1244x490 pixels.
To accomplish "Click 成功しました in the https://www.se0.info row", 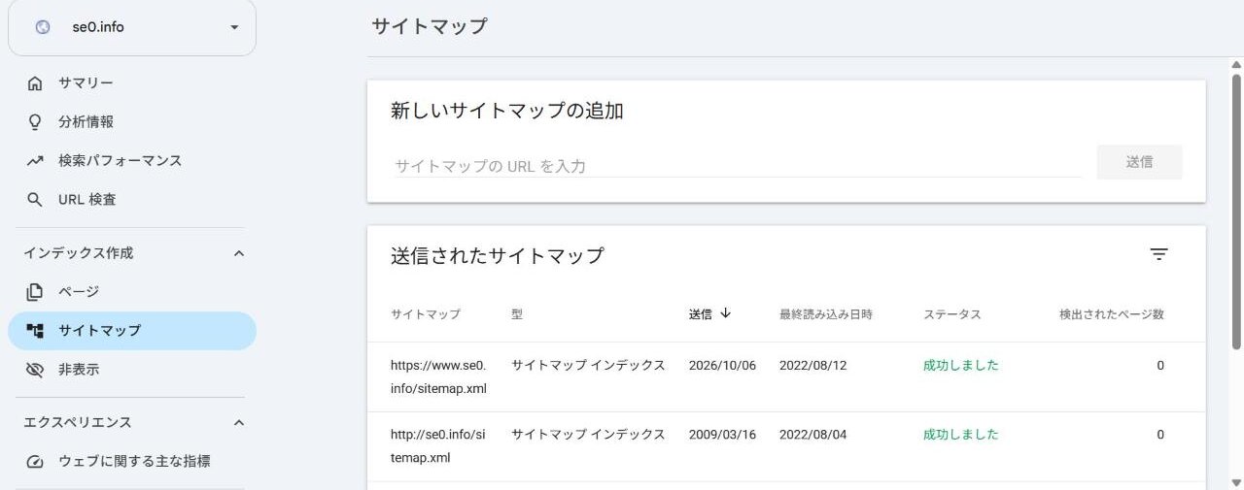I will 961,366.
